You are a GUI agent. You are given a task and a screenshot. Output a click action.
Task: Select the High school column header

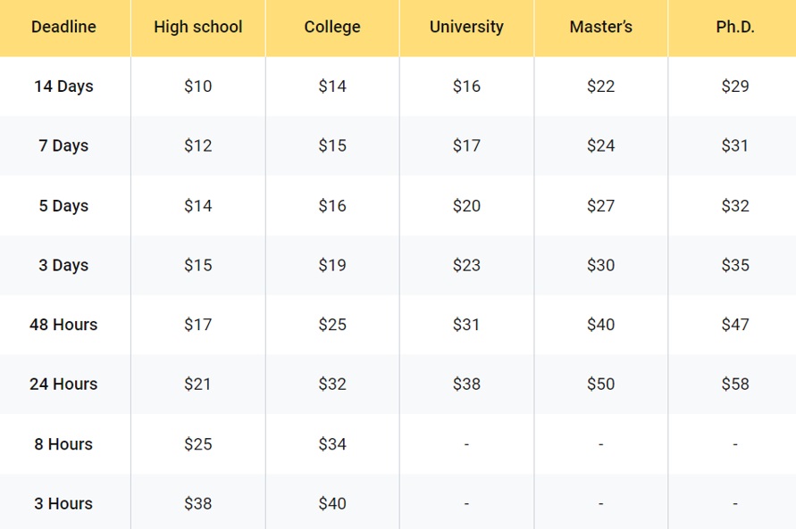coord(197,27)
